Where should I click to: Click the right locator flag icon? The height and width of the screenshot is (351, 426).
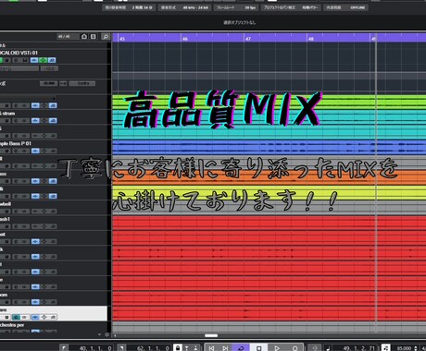(121, 348)
